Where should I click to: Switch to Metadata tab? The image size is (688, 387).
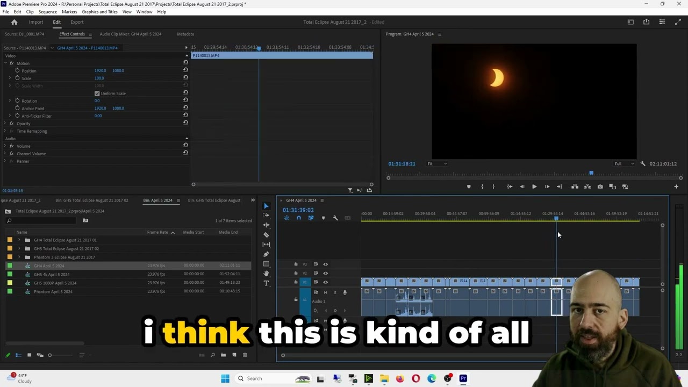pyautogui.click(x=185, y=34)
